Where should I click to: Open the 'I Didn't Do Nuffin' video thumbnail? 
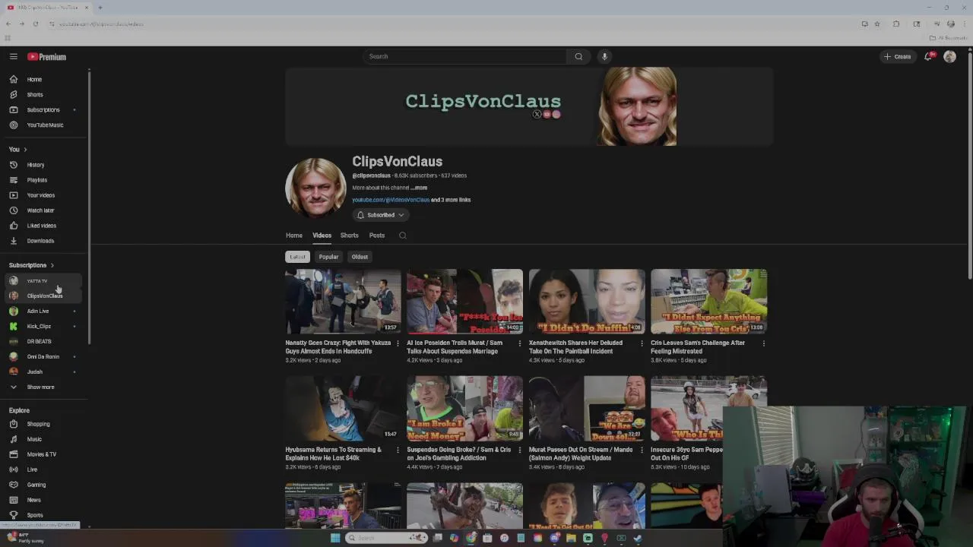(x=587, y=302)
